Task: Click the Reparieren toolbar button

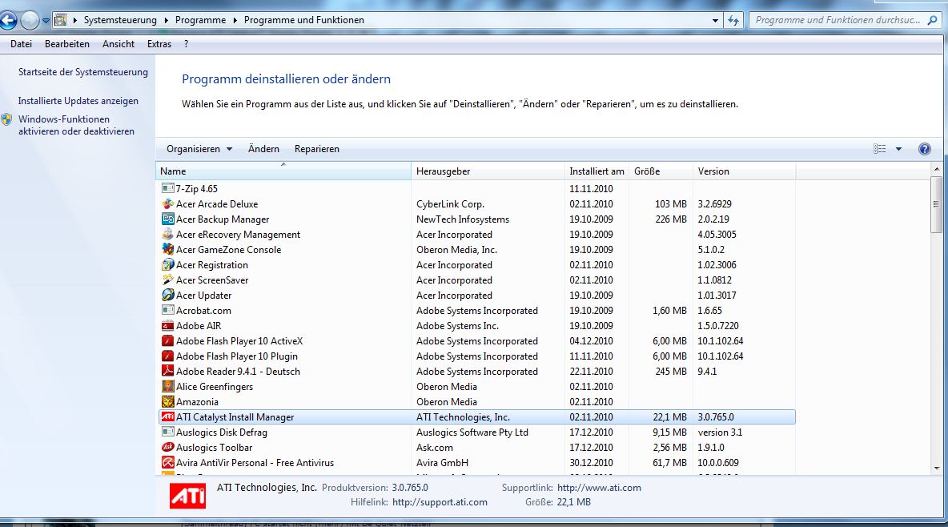Action: (x=317, y=149)
